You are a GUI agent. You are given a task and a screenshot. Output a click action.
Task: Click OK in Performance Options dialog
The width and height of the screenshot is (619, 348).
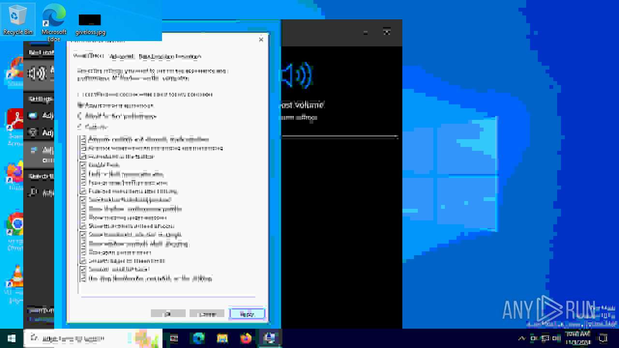coord(168,314)
